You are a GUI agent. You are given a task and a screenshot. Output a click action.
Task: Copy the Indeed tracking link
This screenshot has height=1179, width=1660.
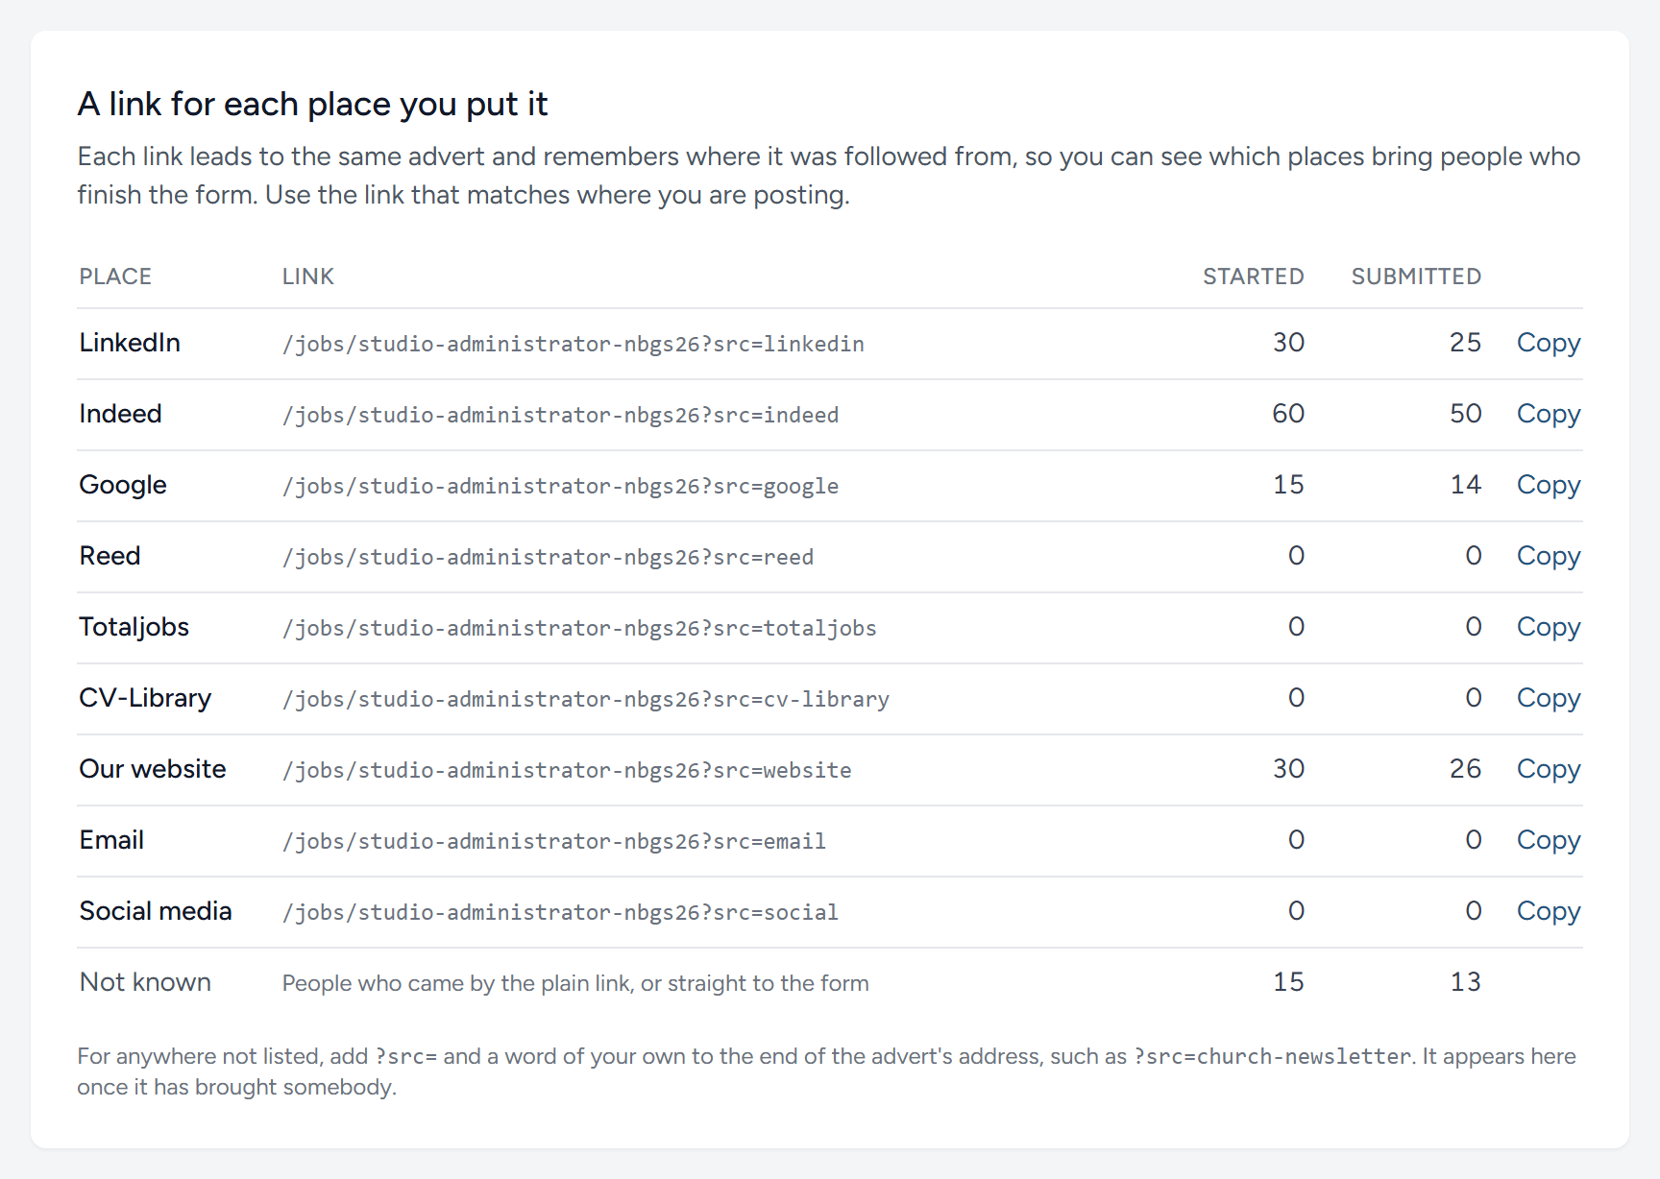[x=1548, y=414]
